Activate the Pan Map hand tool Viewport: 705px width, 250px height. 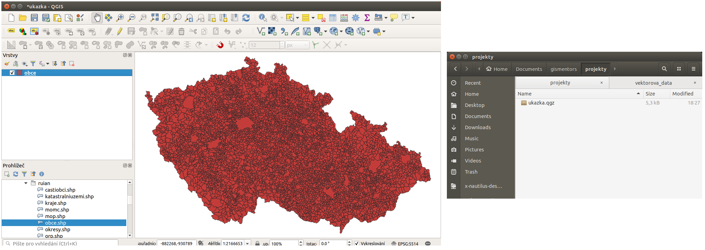click(97, 18)
